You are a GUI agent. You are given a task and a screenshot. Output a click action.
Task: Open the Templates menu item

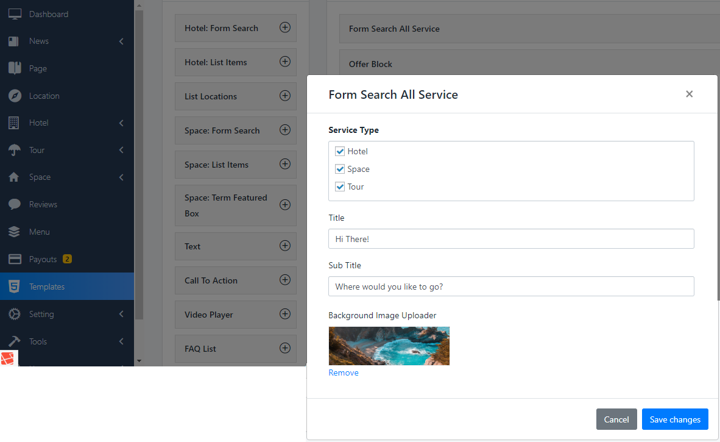tap(47, 287)
